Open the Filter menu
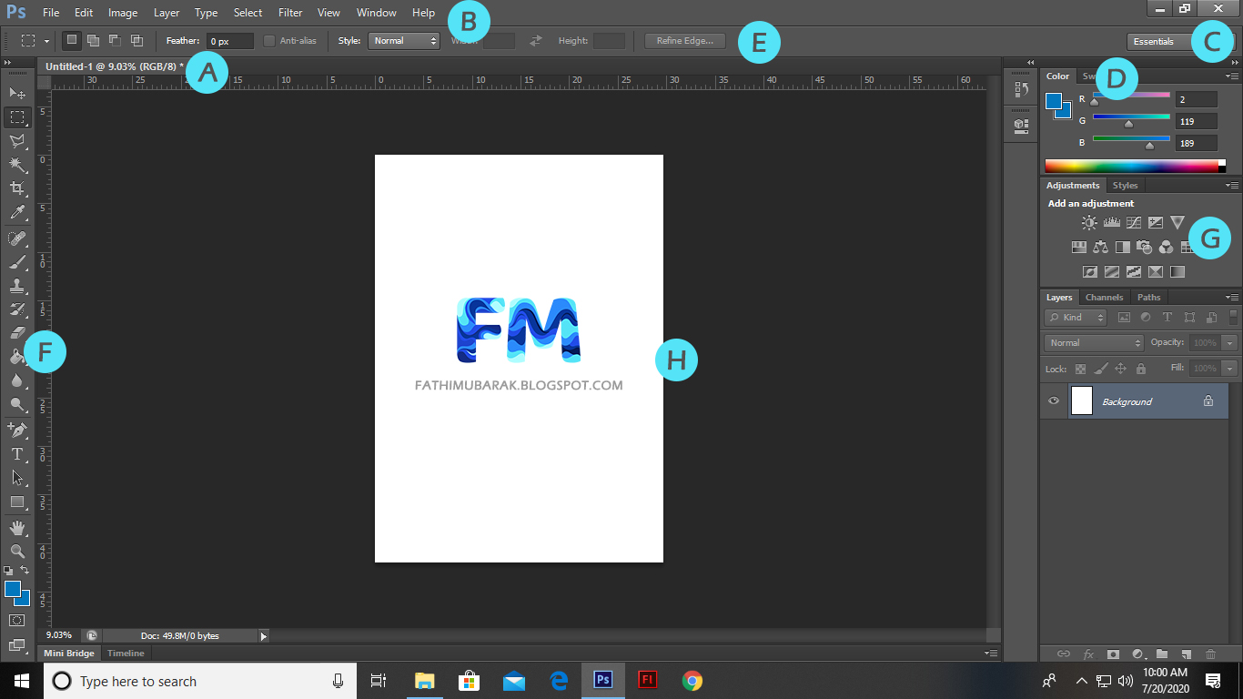This screenshot has width=1243, height=699. pyautogui.click(x=289, y=13)
